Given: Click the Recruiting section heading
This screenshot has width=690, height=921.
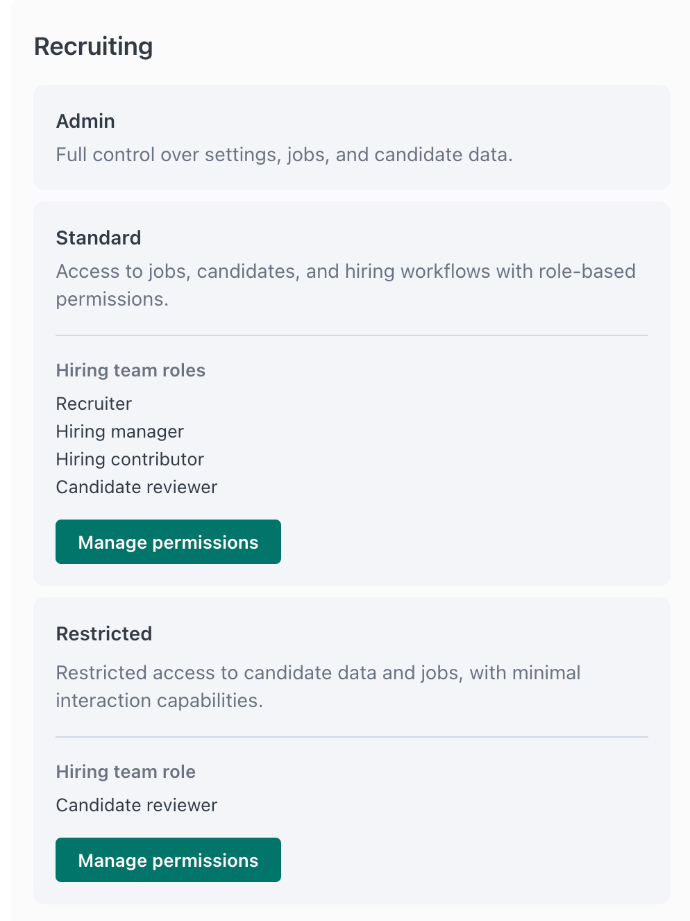Looking at the screenshot, I should pos(94,47).
